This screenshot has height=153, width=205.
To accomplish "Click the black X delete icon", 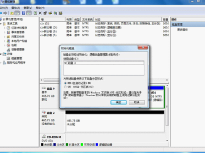I will [x=40, y=13].
